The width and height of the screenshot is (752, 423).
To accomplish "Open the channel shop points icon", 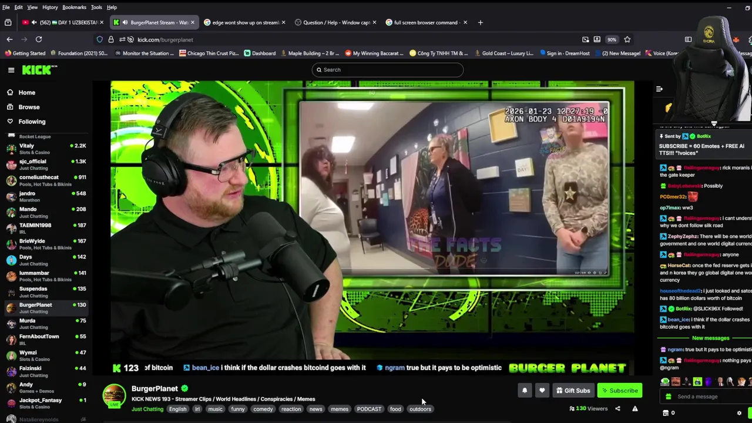I will tap(665, 413).
